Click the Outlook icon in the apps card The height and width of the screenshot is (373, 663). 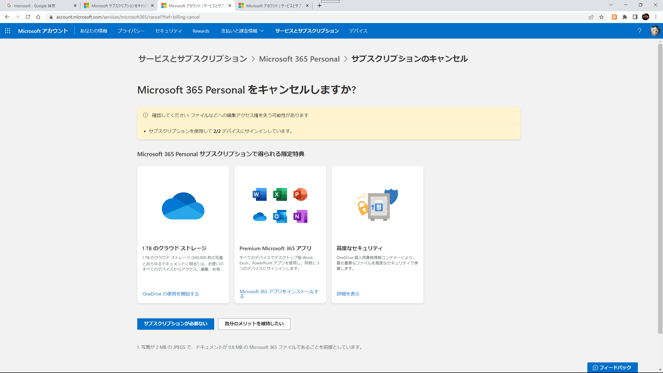280,216
